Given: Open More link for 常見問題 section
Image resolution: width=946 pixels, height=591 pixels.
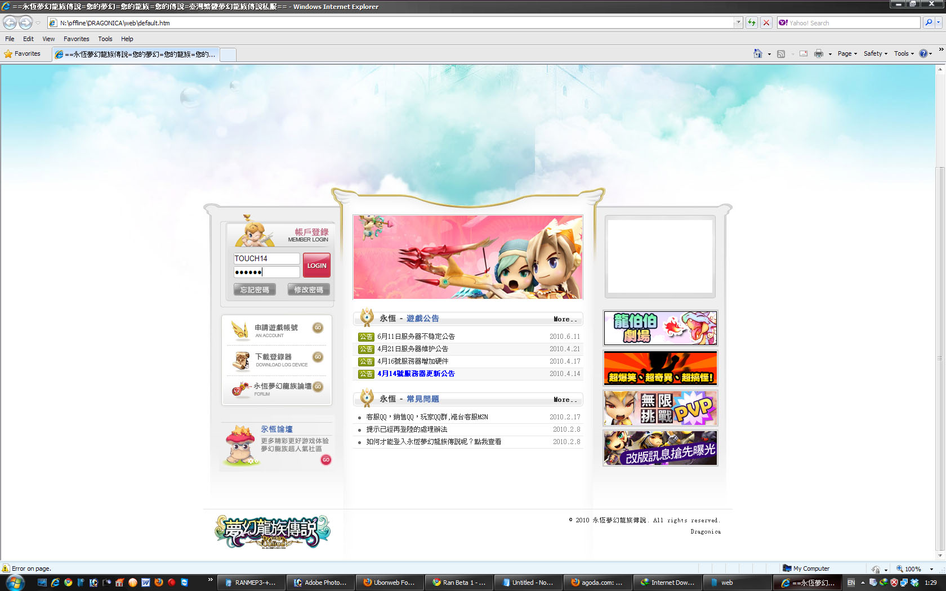Looking at the screenshot, I should (565, 400).
